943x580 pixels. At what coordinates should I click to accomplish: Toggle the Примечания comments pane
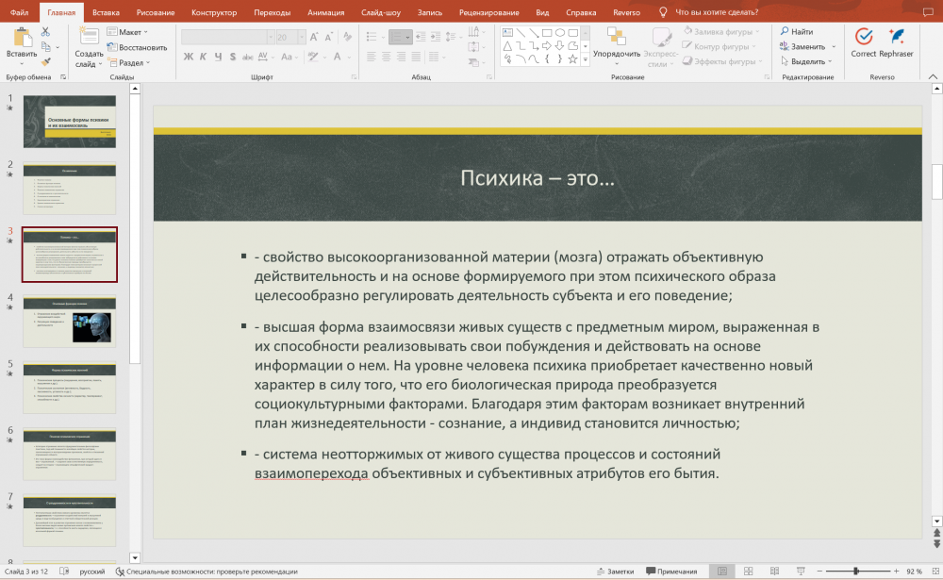[x=670, y=572]
